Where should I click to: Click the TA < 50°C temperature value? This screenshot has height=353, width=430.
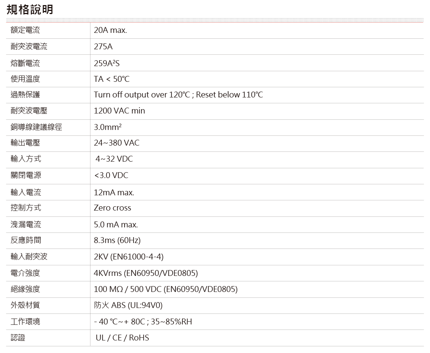click(112, 79)
